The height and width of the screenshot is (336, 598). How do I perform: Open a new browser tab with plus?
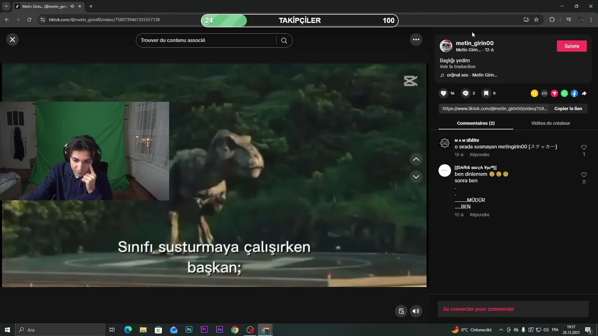point(91,7)
